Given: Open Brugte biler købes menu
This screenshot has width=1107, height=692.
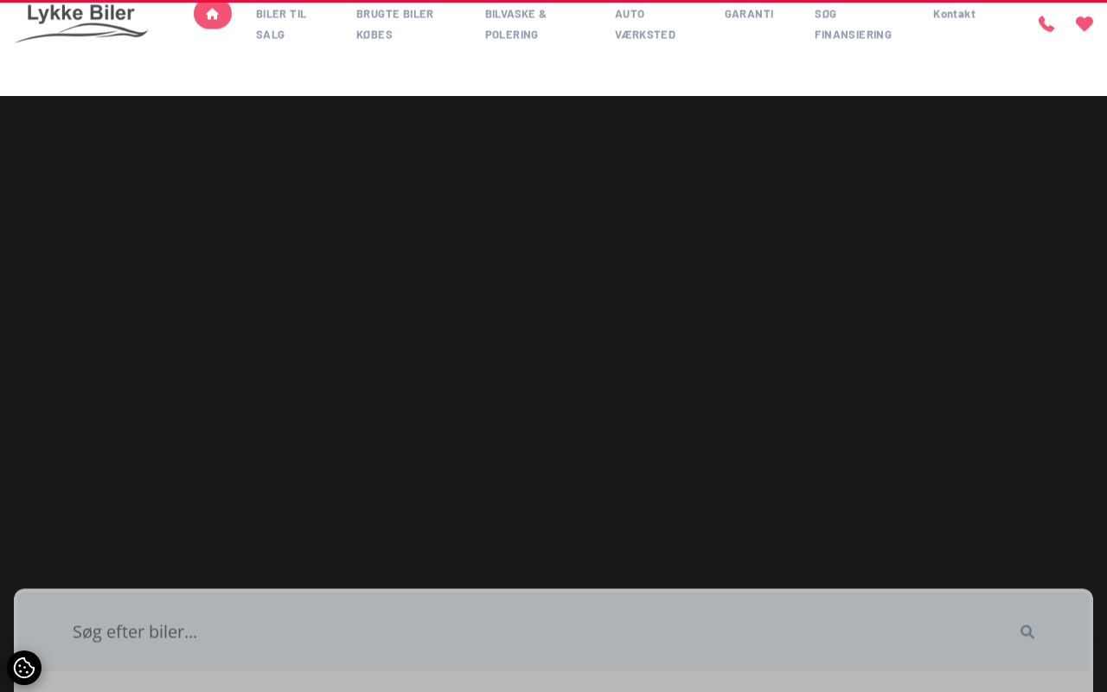Looking at the screenshot, I should pyautogui.click(x=395, y=24).
